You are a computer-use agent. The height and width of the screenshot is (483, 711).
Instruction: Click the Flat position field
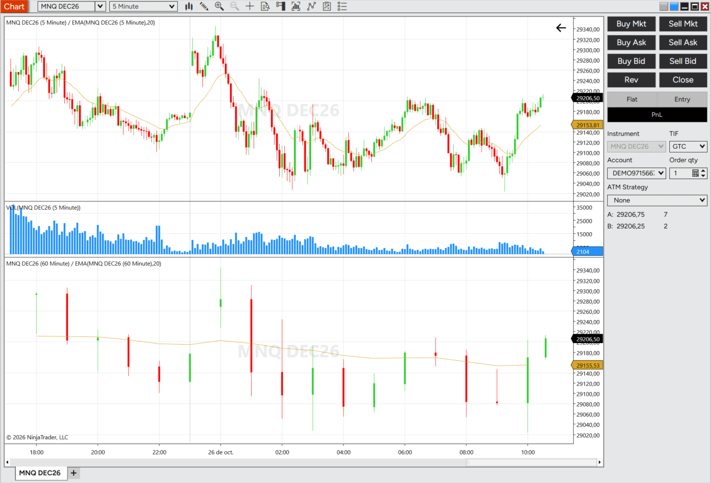pos(632,99)
